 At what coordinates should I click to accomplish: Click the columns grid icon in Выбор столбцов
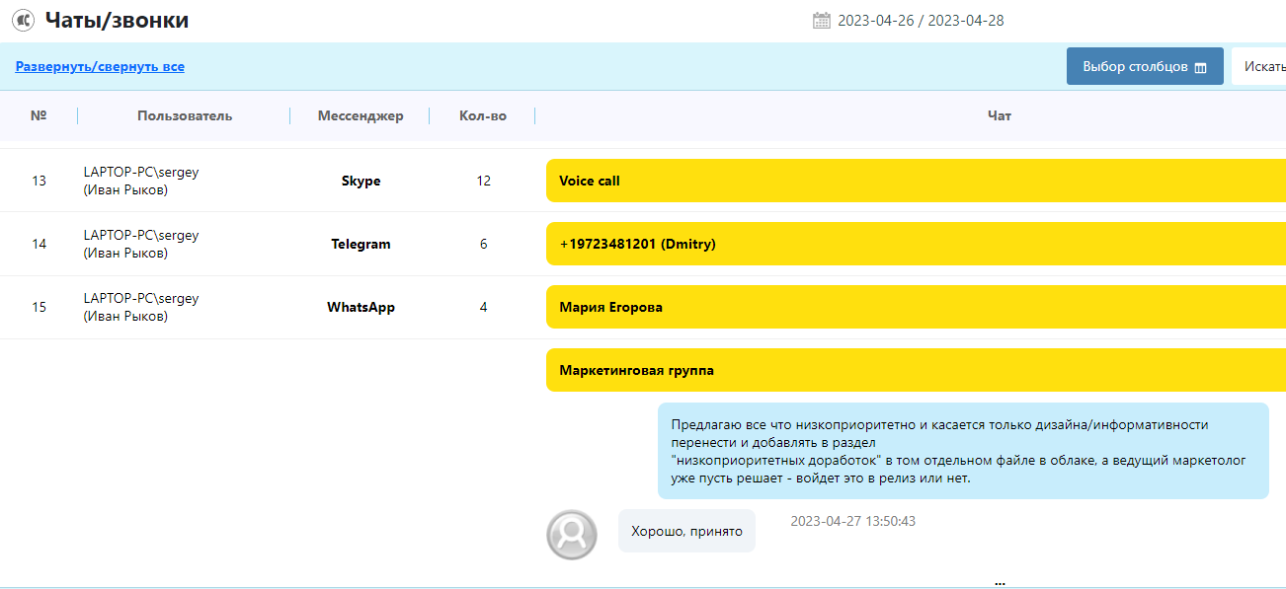pyautogui.click(x=1201, y=68)
